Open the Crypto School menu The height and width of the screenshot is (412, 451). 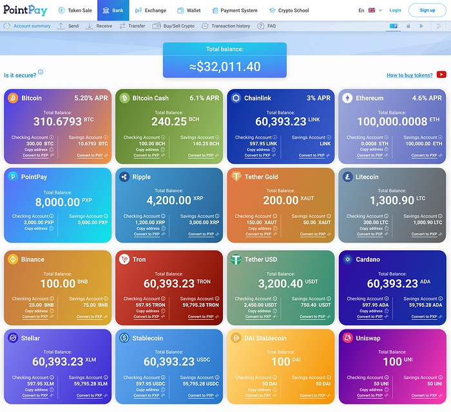[289, 10]
